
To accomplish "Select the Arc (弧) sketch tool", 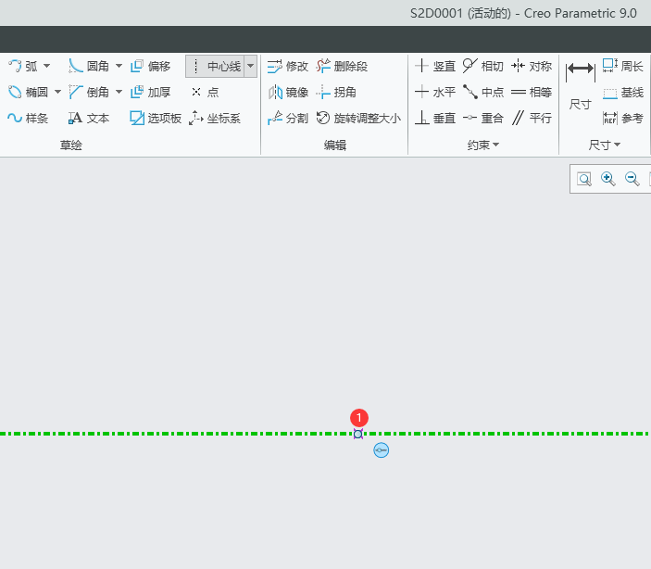I will 23,66.
